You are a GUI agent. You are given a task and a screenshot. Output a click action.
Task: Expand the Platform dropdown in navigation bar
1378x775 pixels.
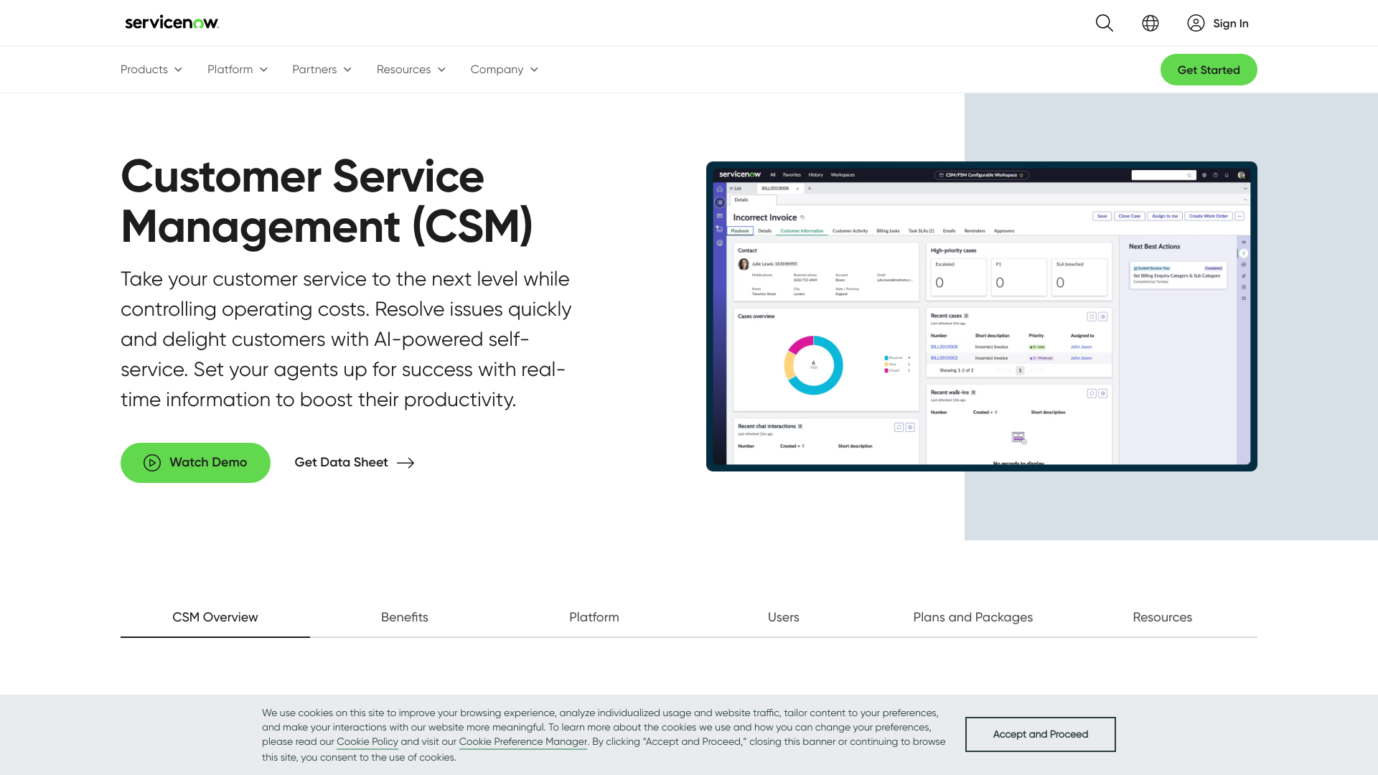[238, 70]
